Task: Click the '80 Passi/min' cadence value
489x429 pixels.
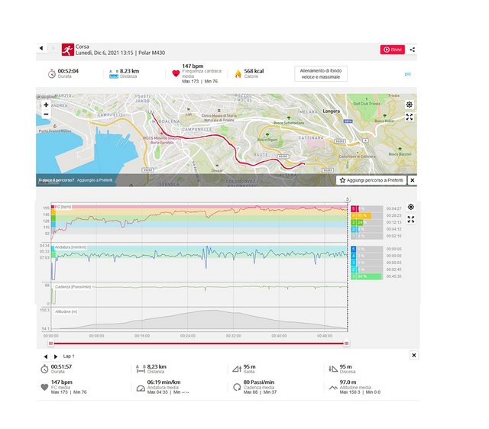Action: click(259, 382)
